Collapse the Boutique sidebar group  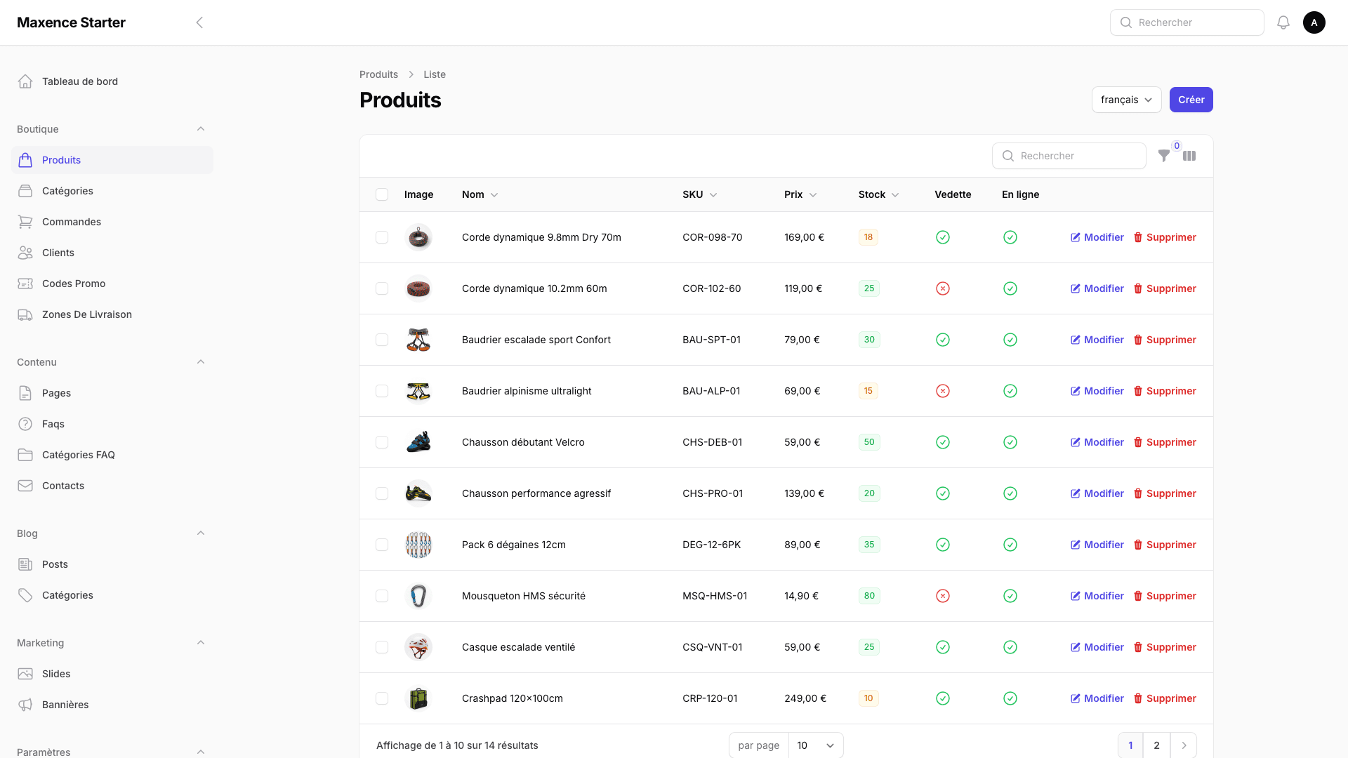coord(201,129)
